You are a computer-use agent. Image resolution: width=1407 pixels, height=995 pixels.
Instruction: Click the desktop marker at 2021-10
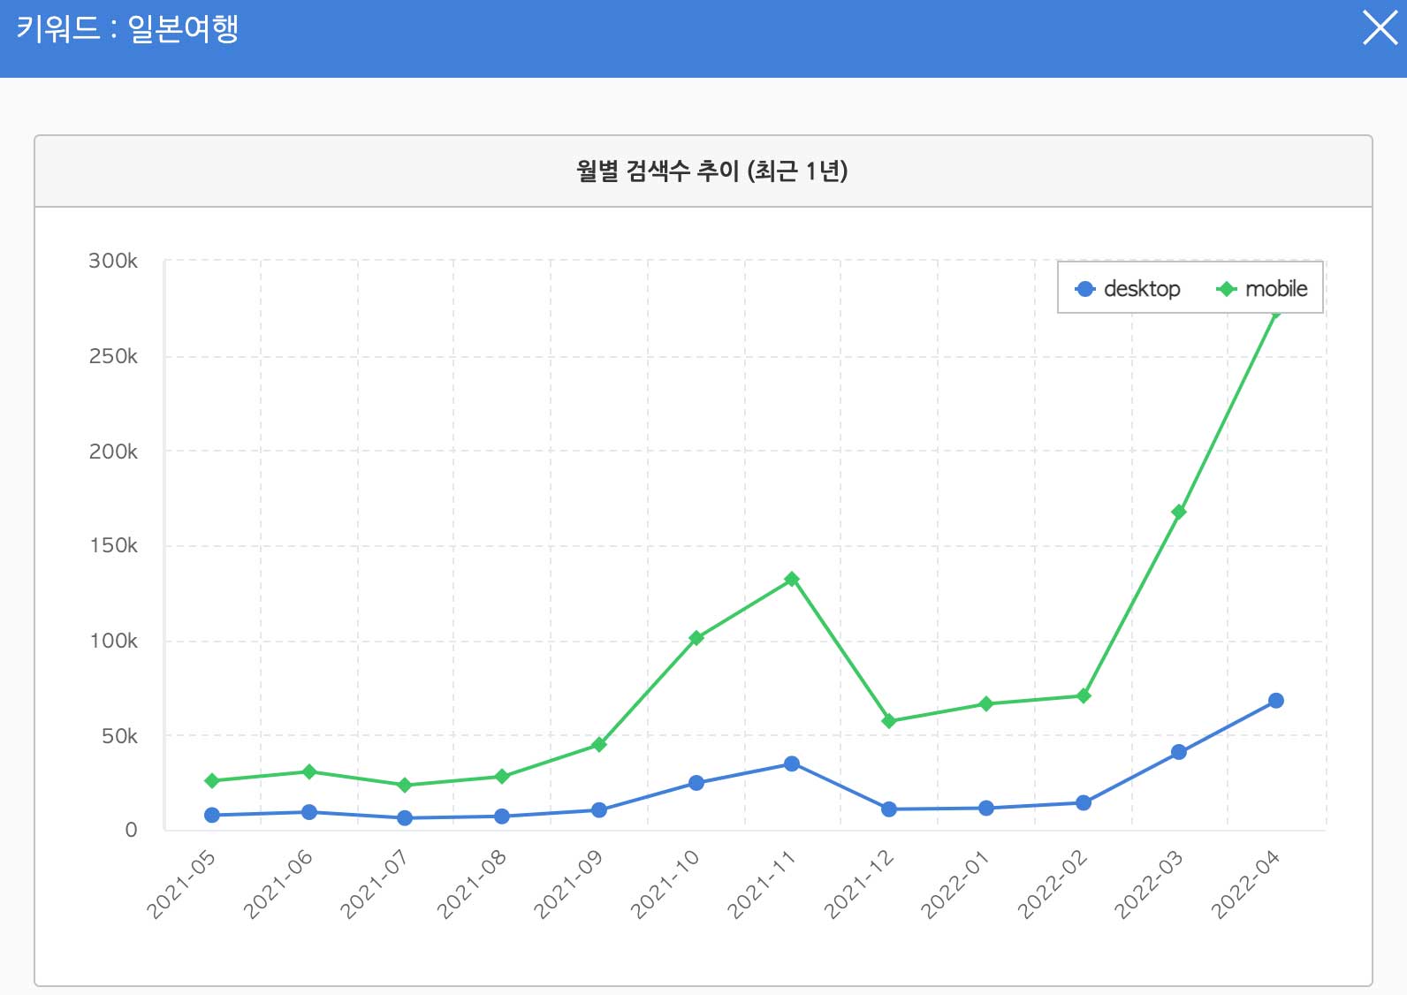pos(696,783)
